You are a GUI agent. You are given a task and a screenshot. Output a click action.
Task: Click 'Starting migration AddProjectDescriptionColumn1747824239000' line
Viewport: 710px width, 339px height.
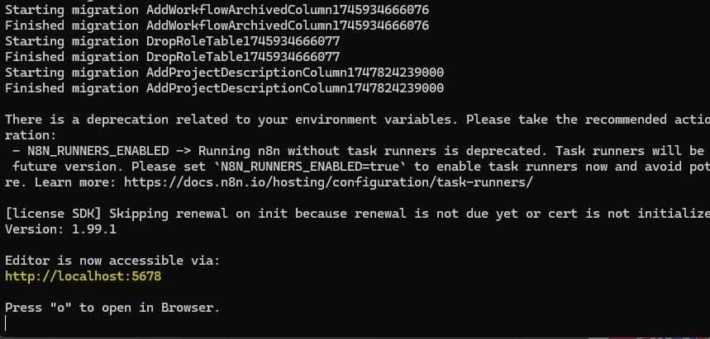click(224, 73)
